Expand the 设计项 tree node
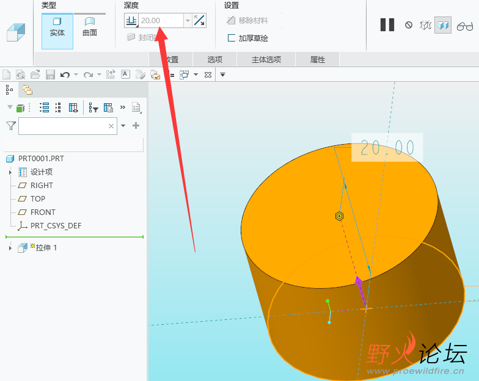This screenshot has width=479, height=381. tap(10, 172)
